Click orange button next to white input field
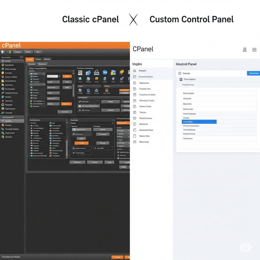 point(67,76)
